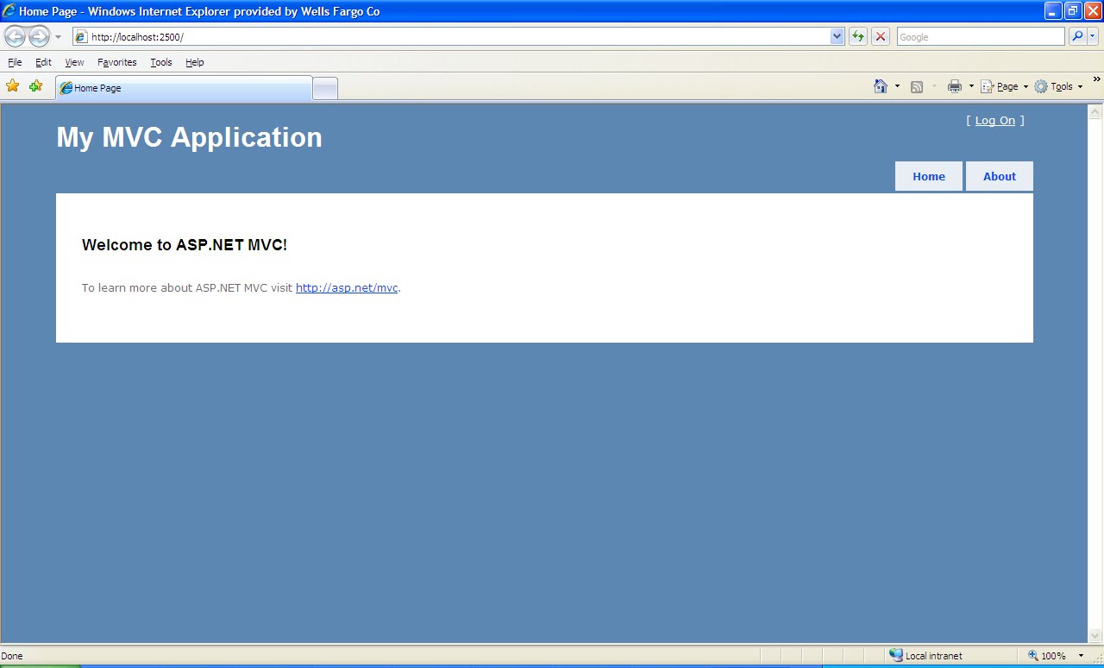Click the Welcome to ASP.NET MVC! heading

click(x=185, y=245)
